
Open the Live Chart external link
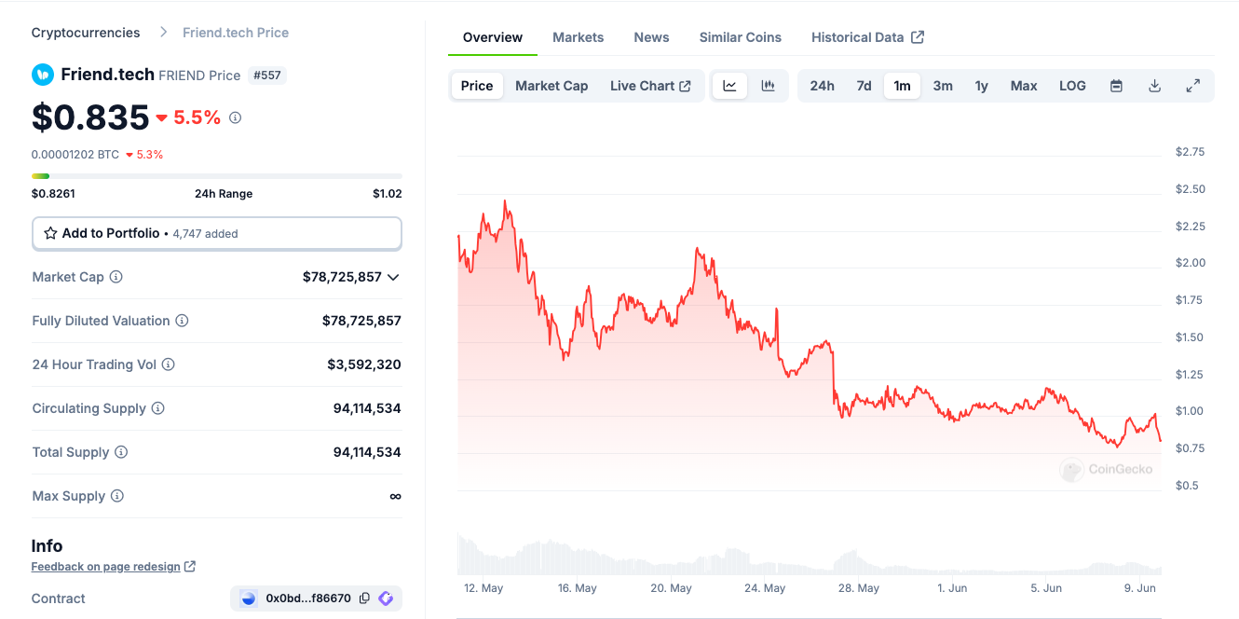(x=650, y=86)
